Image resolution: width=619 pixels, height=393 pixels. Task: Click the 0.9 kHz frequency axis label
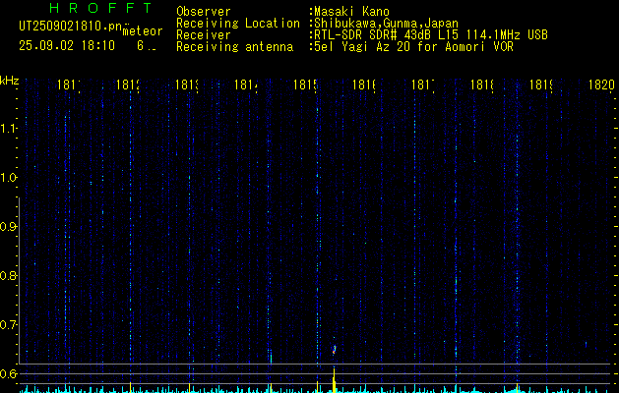point(8,227)
